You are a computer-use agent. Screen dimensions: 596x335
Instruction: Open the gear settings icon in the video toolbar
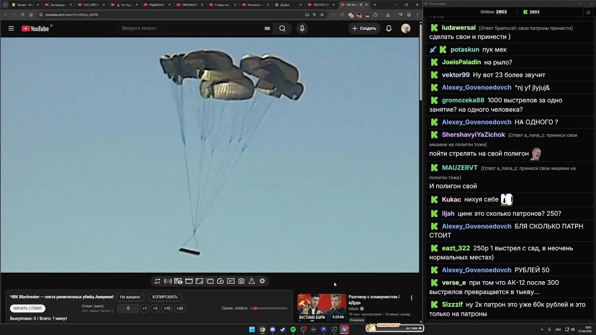tap(262, 281)
